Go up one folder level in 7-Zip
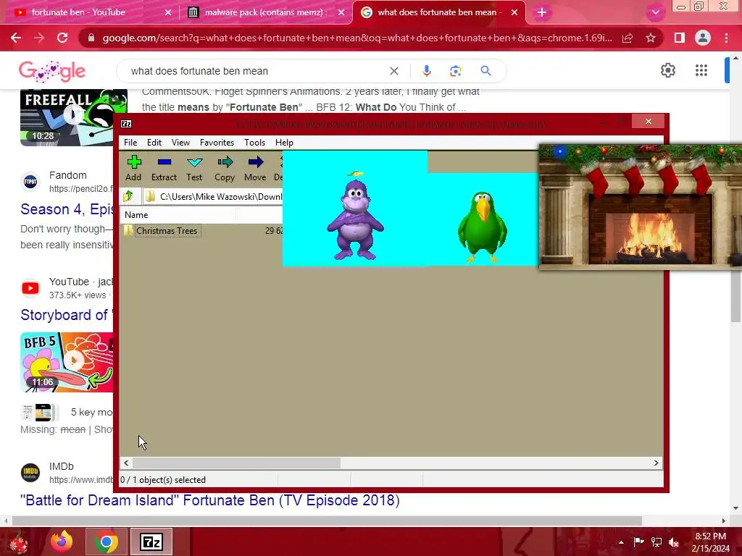The height and width of the screenshot is (556, 742). 128,196
